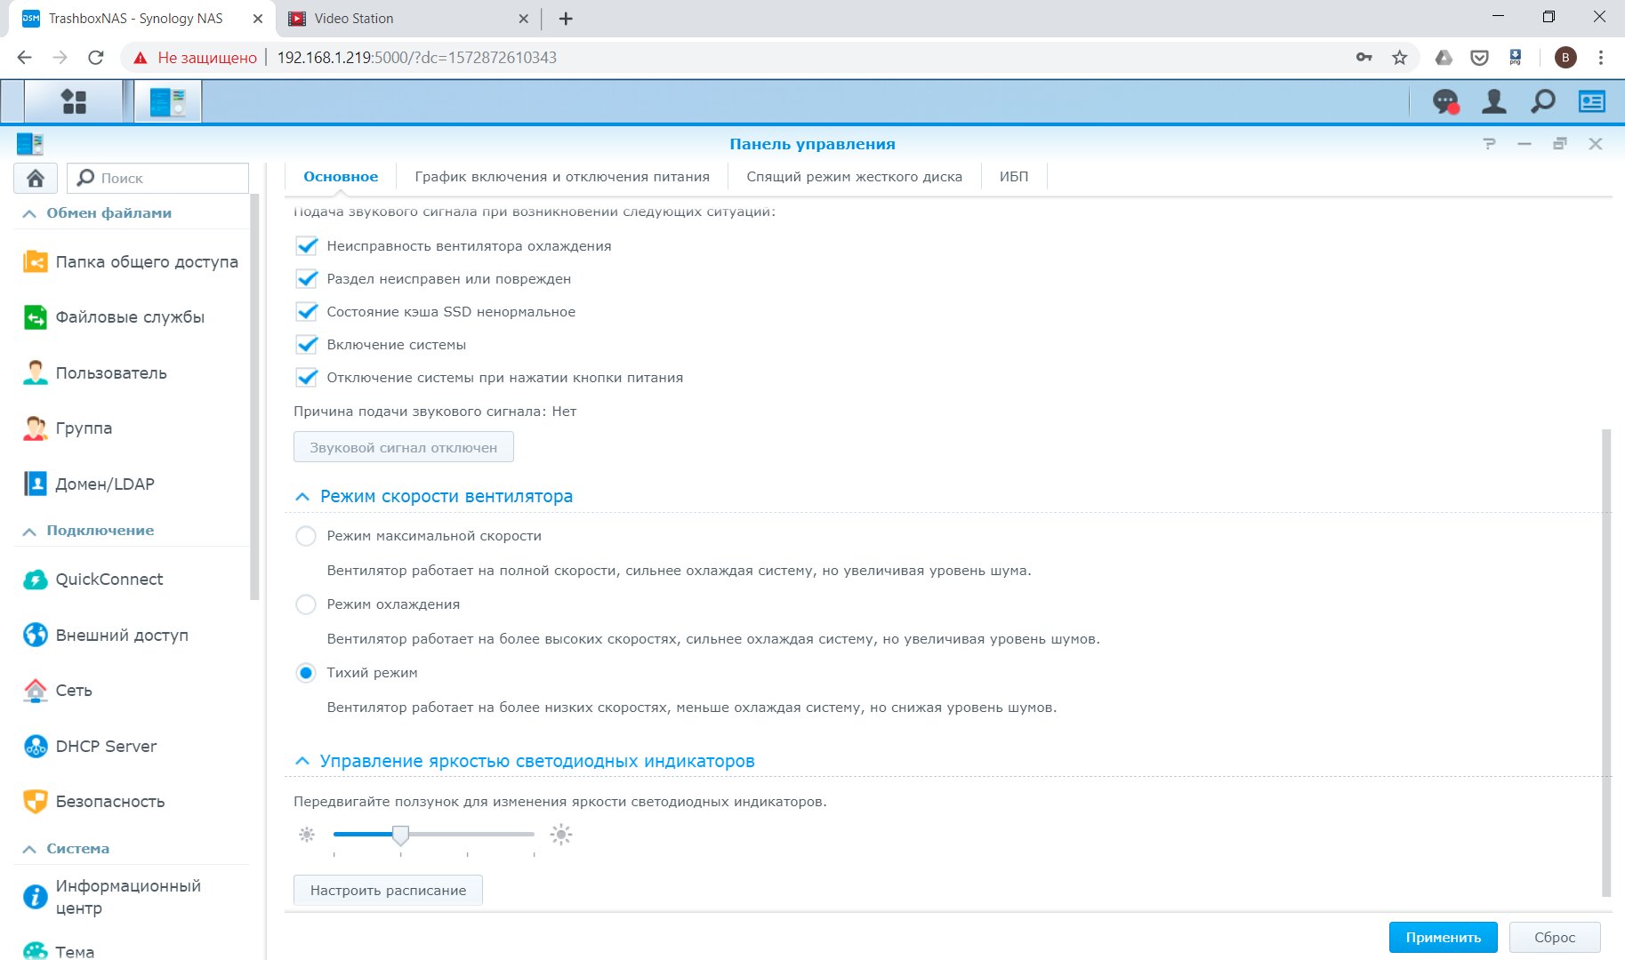Click the Применить button
Image resolution: width=1625 pixels, height=960 pixels.
1443,938
